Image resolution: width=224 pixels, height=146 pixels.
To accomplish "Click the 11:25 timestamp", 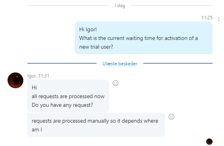I will point(207,18).
